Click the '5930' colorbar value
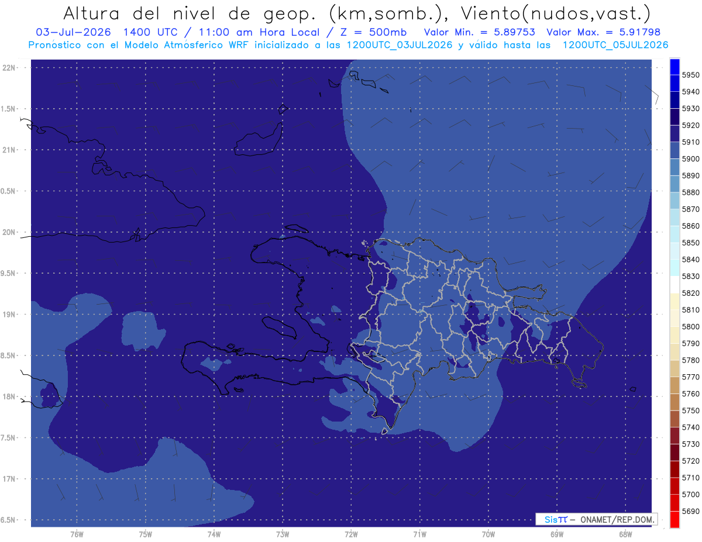The width and height of the screenshot is (702, 542). [x=690, y=108]
